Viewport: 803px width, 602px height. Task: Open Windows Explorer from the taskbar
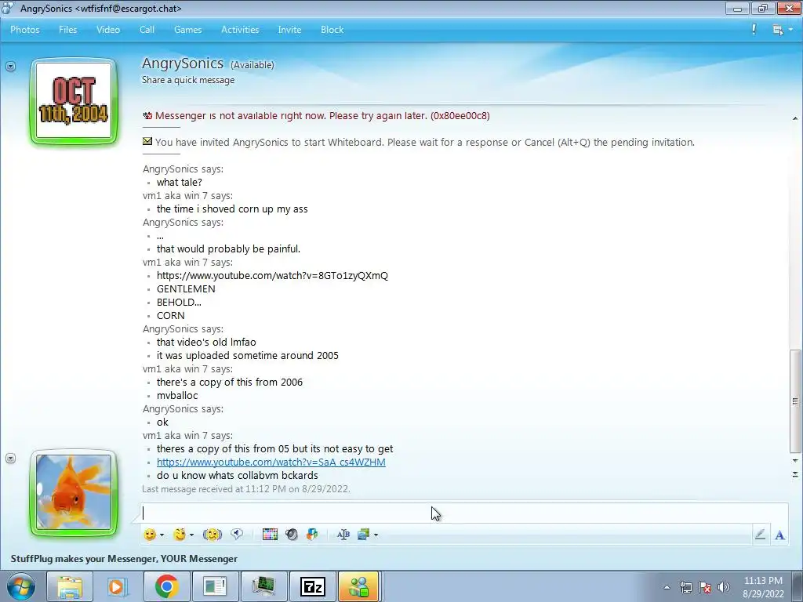coord(69,586)
